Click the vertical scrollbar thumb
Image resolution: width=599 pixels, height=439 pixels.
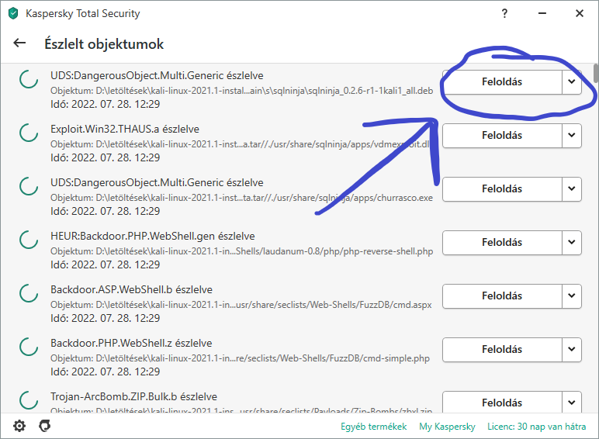point(596,73)
